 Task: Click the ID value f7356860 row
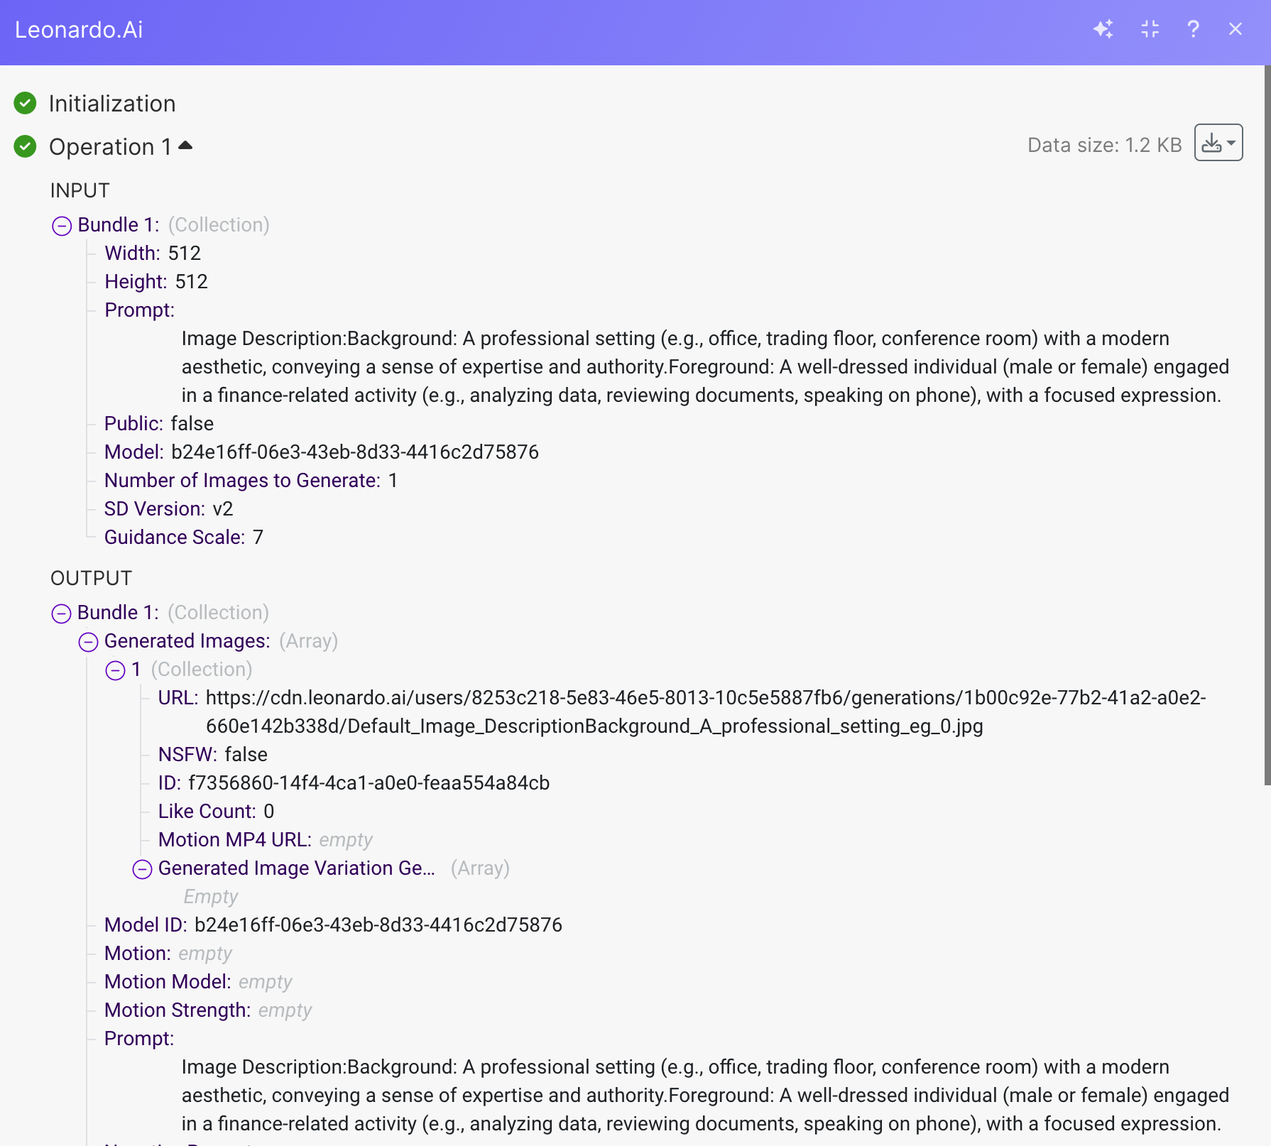pyautogui.click(x=369, y=783)
